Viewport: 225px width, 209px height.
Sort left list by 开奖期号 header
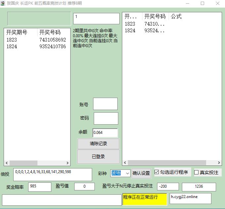pos(17,32)
